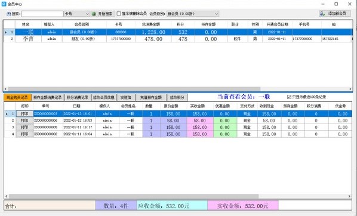Click the 推荐人 column header
Image resolution: width=357 pixels, height=216 pixels.
click(49, 24)
